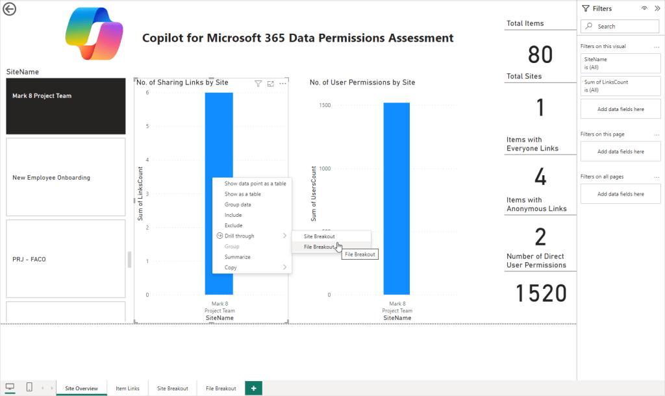This screenshot has height=396, width=665.
Task: Click Focus mode icon on Sharing Links chart
Action: [x=270, y=83]
